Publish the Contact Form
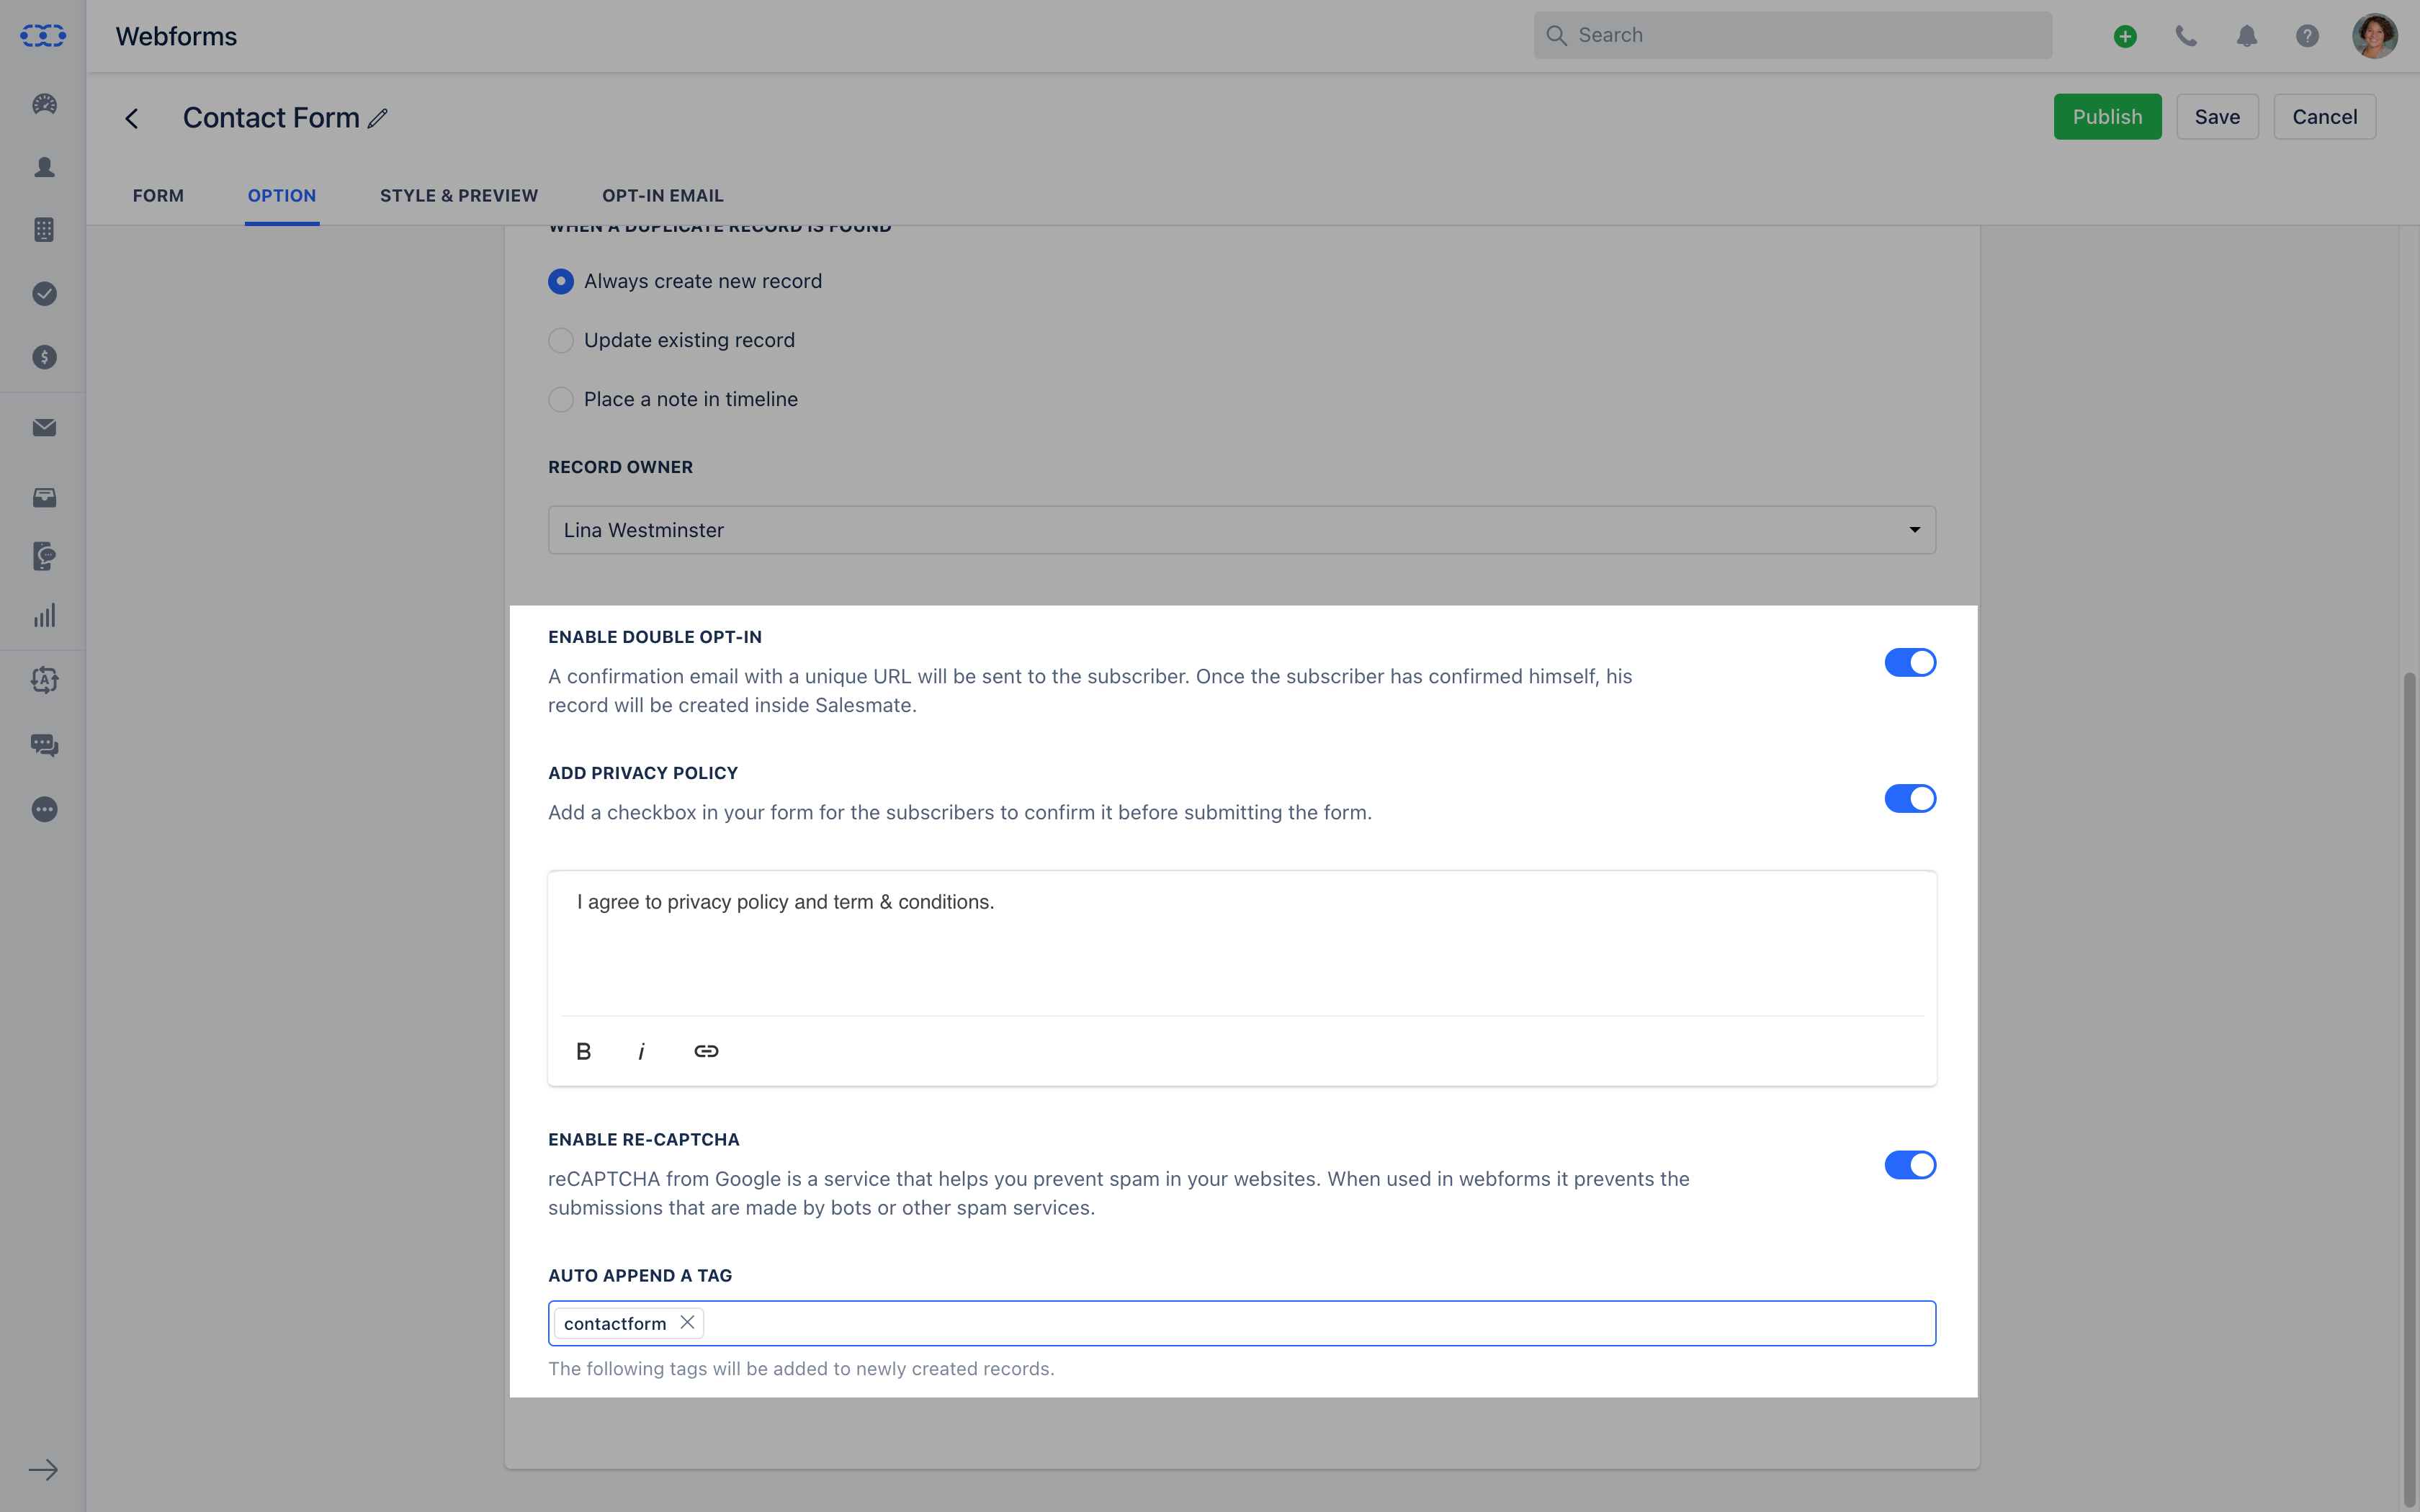This screenshot has height=1512, width=2420. pos(2105,116)
